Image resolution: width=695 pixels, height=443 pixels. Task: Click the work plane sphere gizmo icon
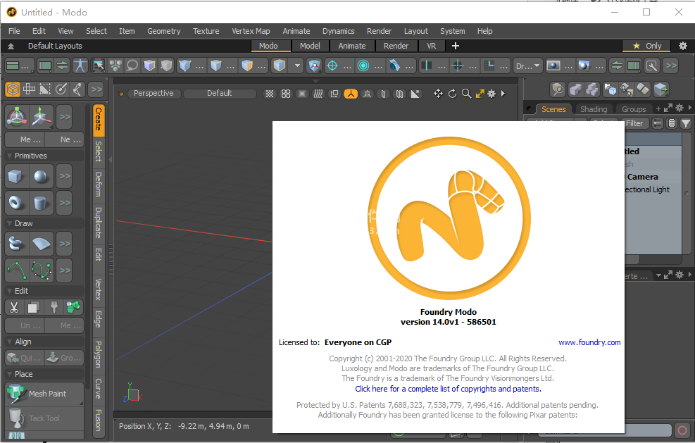pyautogui.click(x=16, y=117)
